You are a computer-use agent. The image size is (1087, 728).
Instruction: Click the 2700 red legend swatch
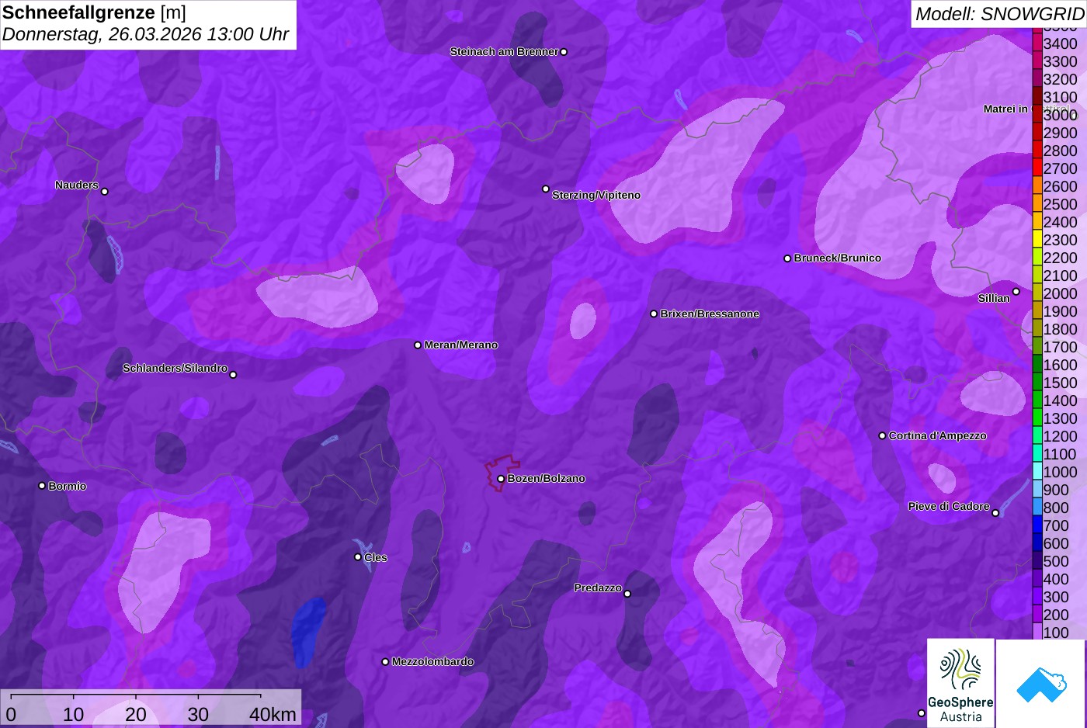click(1037, 168)
